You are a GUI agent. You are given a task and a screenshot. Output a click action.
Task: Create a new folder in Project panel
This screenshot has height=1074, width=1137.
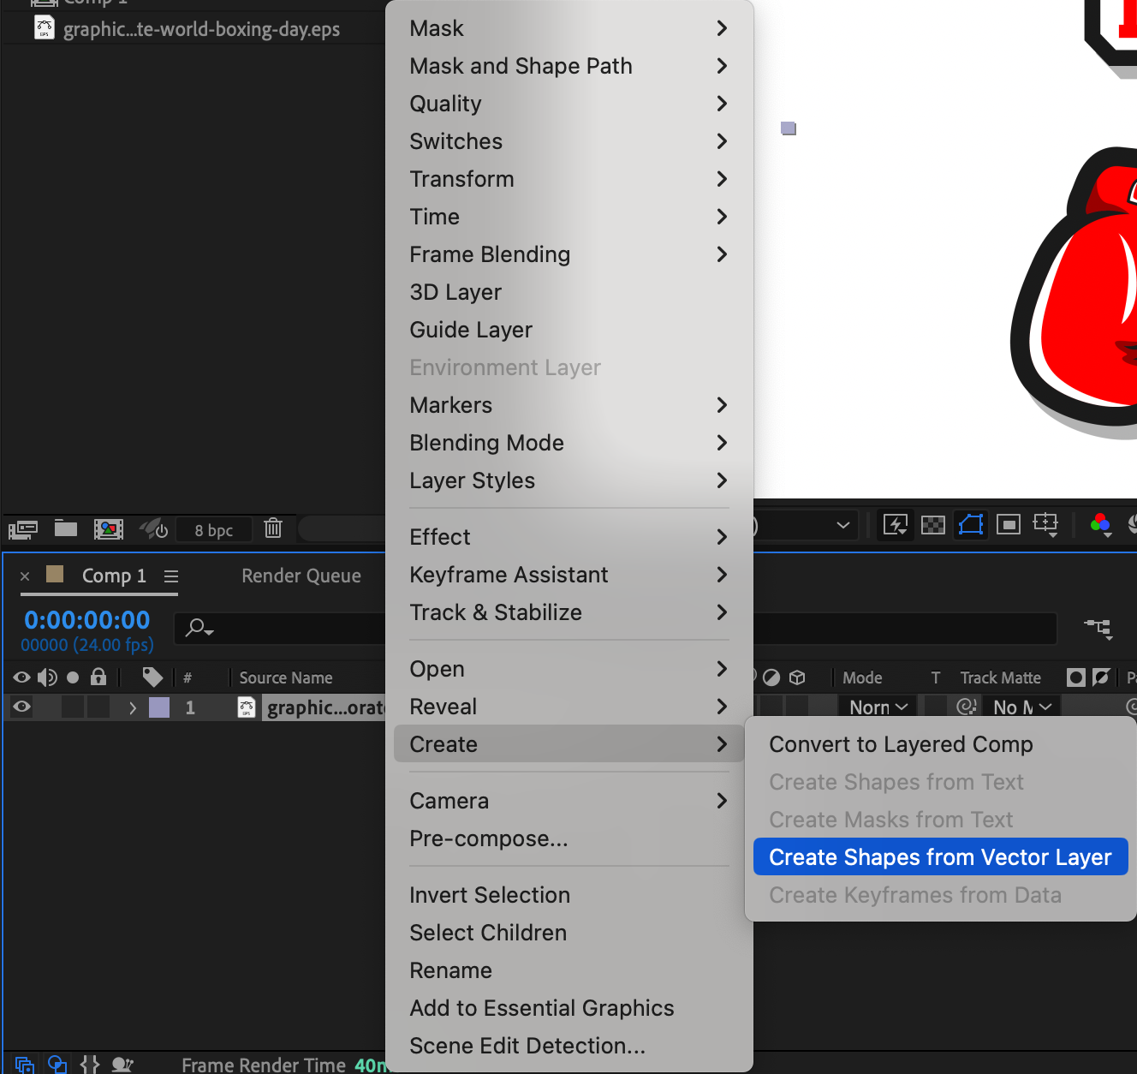tap(66, 528)
